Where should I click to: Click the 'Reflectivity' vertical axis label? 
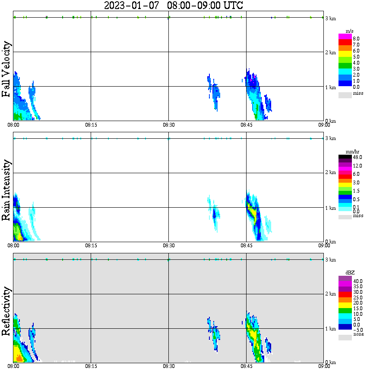tap(6, 311)
